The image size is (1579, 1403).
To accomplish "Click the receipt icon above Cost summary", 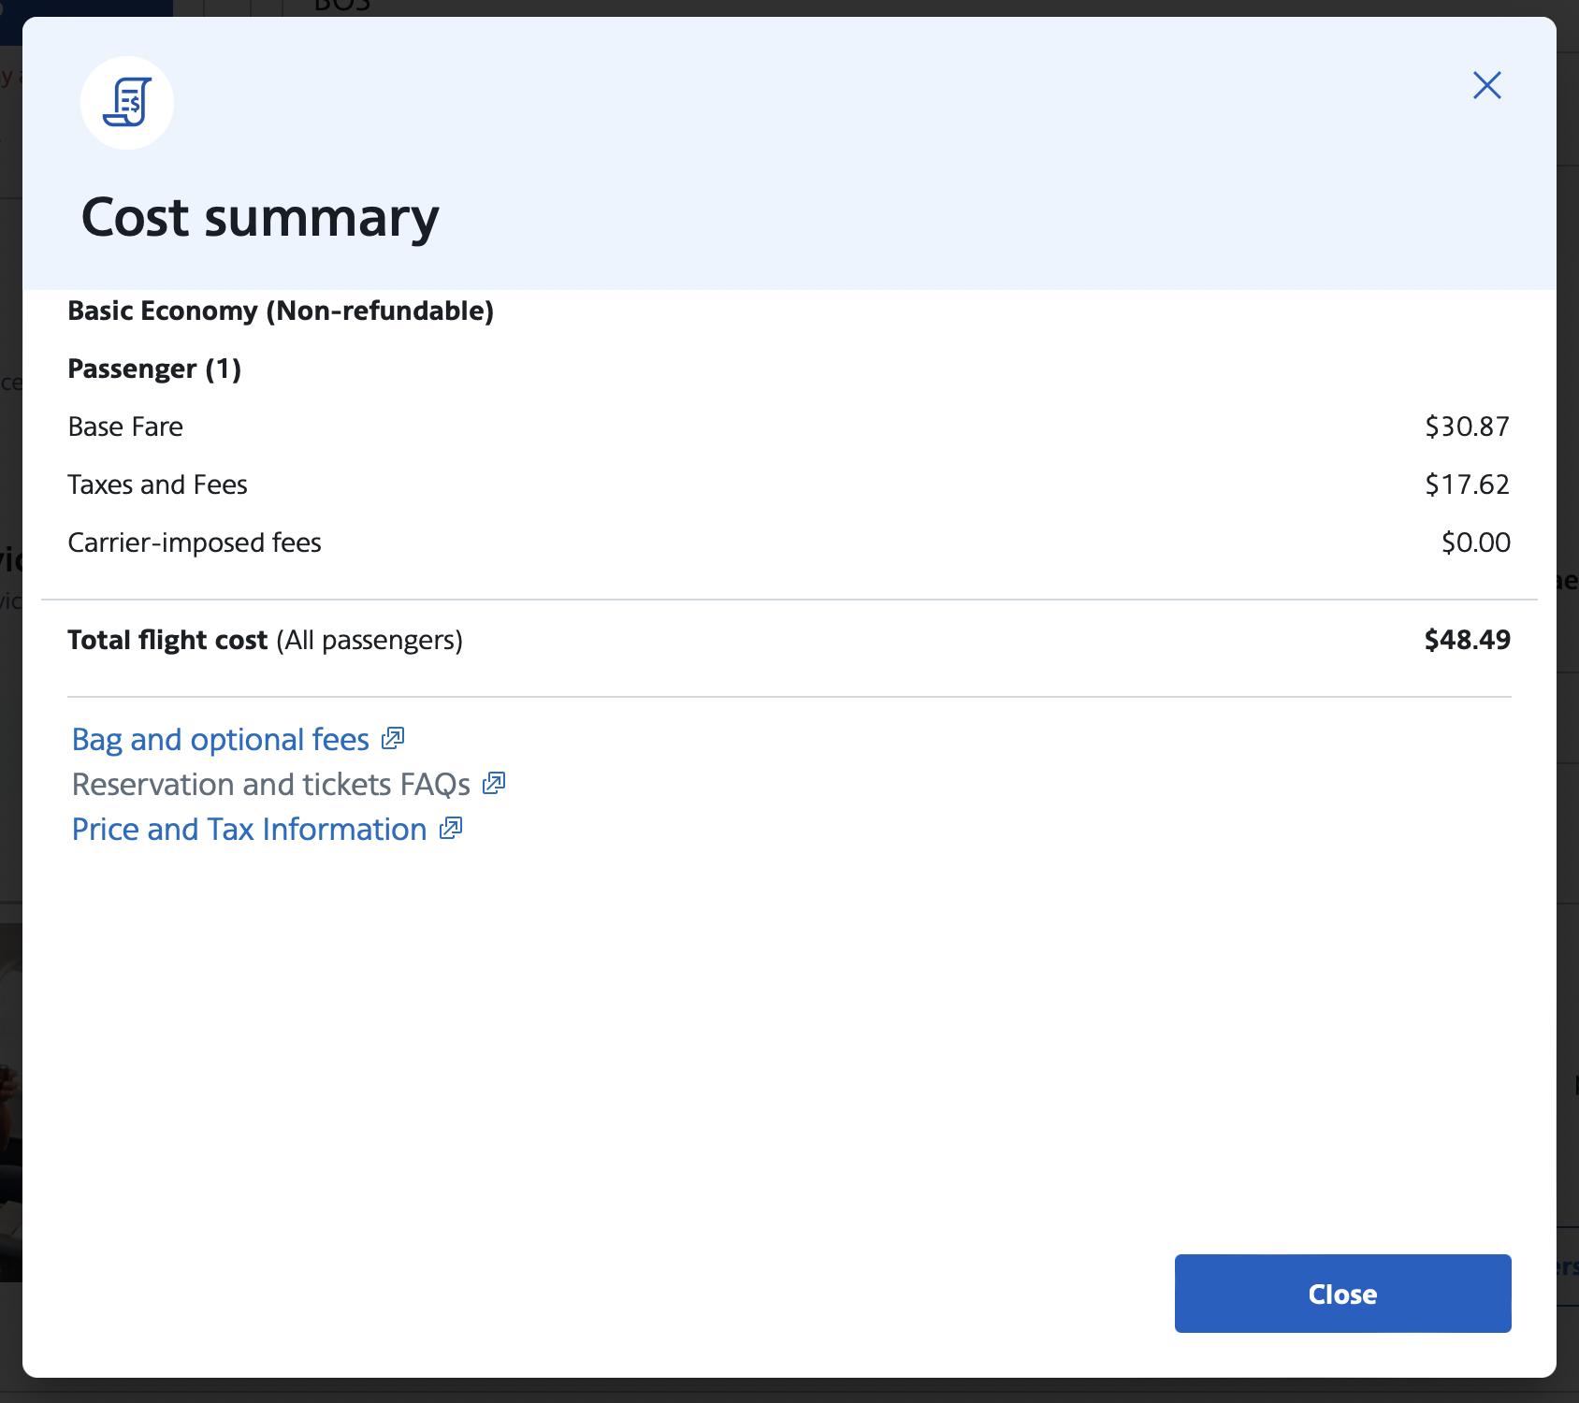I will (x=127, y=103).
